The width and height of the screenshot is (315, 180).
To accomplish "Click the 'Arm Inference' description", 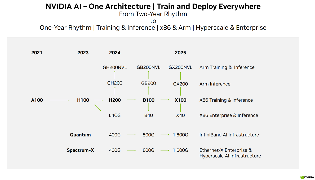I will coord(215,84).
